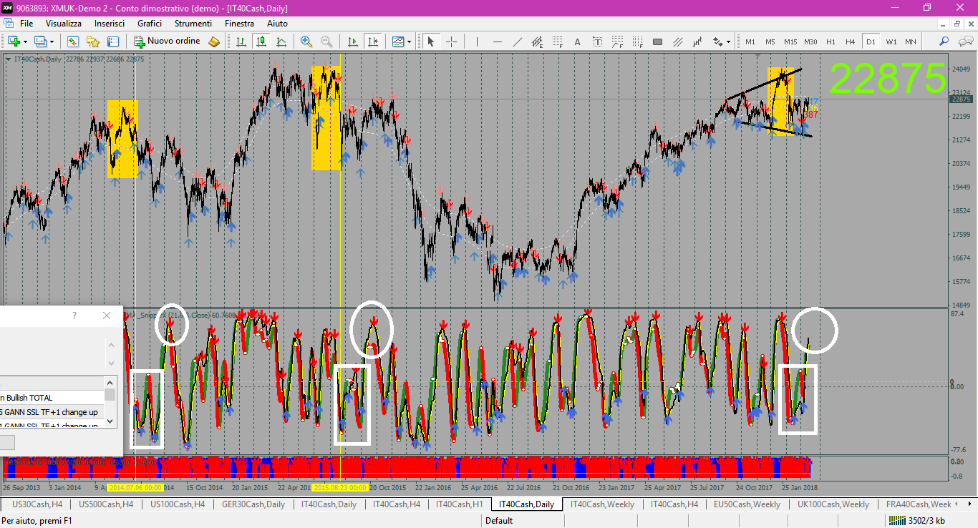Select 'GANN SSL TF+1 change up' list row
Screen dimensions: 978x528
pyautogui.click(x=52, y=412)
